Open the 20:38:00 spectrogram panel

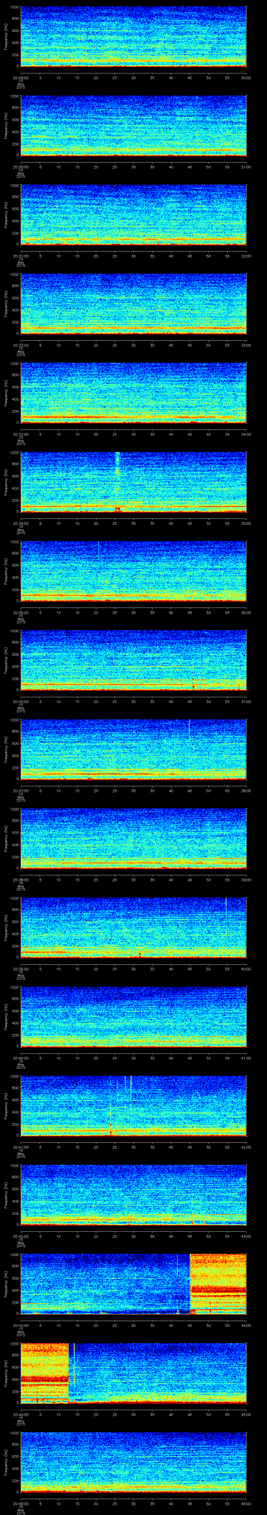pyautogui.click(x=133, y=839)
